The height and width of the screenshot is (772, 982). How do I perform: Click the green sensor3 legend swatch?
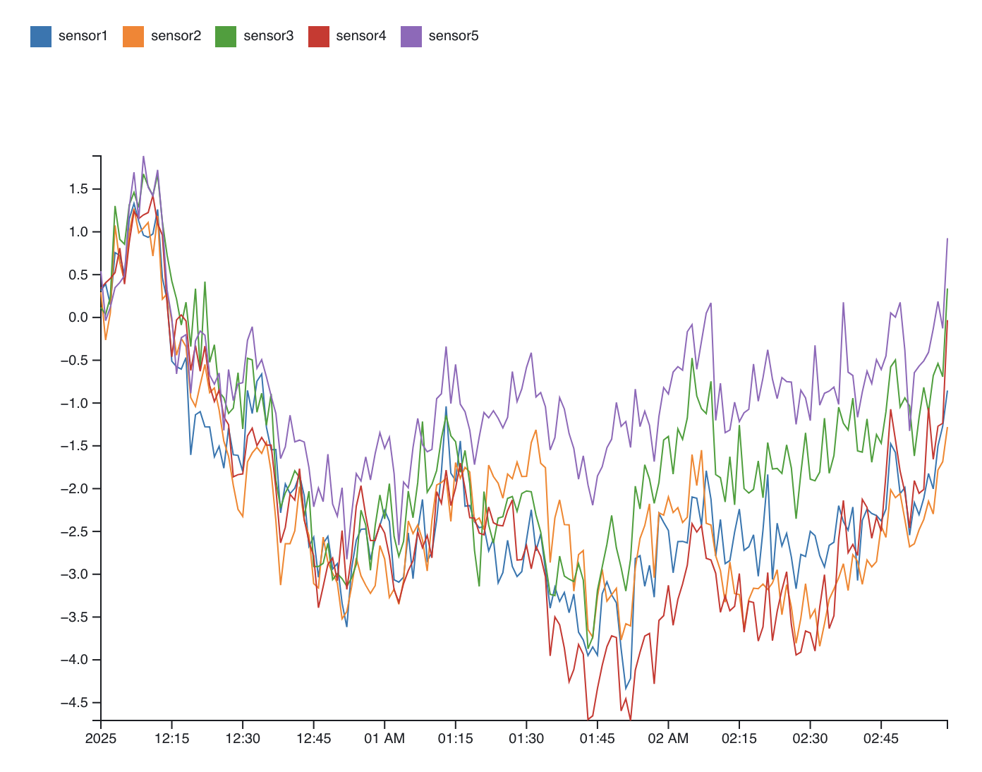(226, 37)
